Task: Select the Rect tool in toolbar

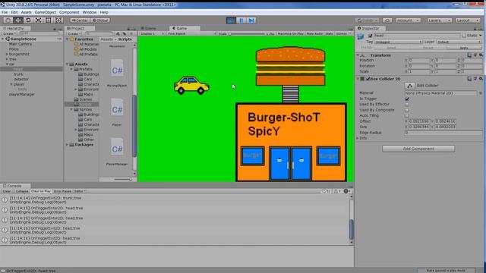Action: (49, 20)
